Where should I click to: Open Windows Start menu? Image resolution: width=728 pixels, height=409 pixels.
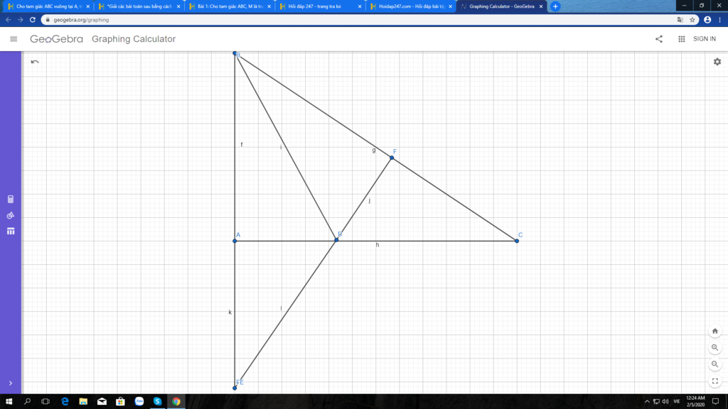pyautogui.click(x=9, y=402)
